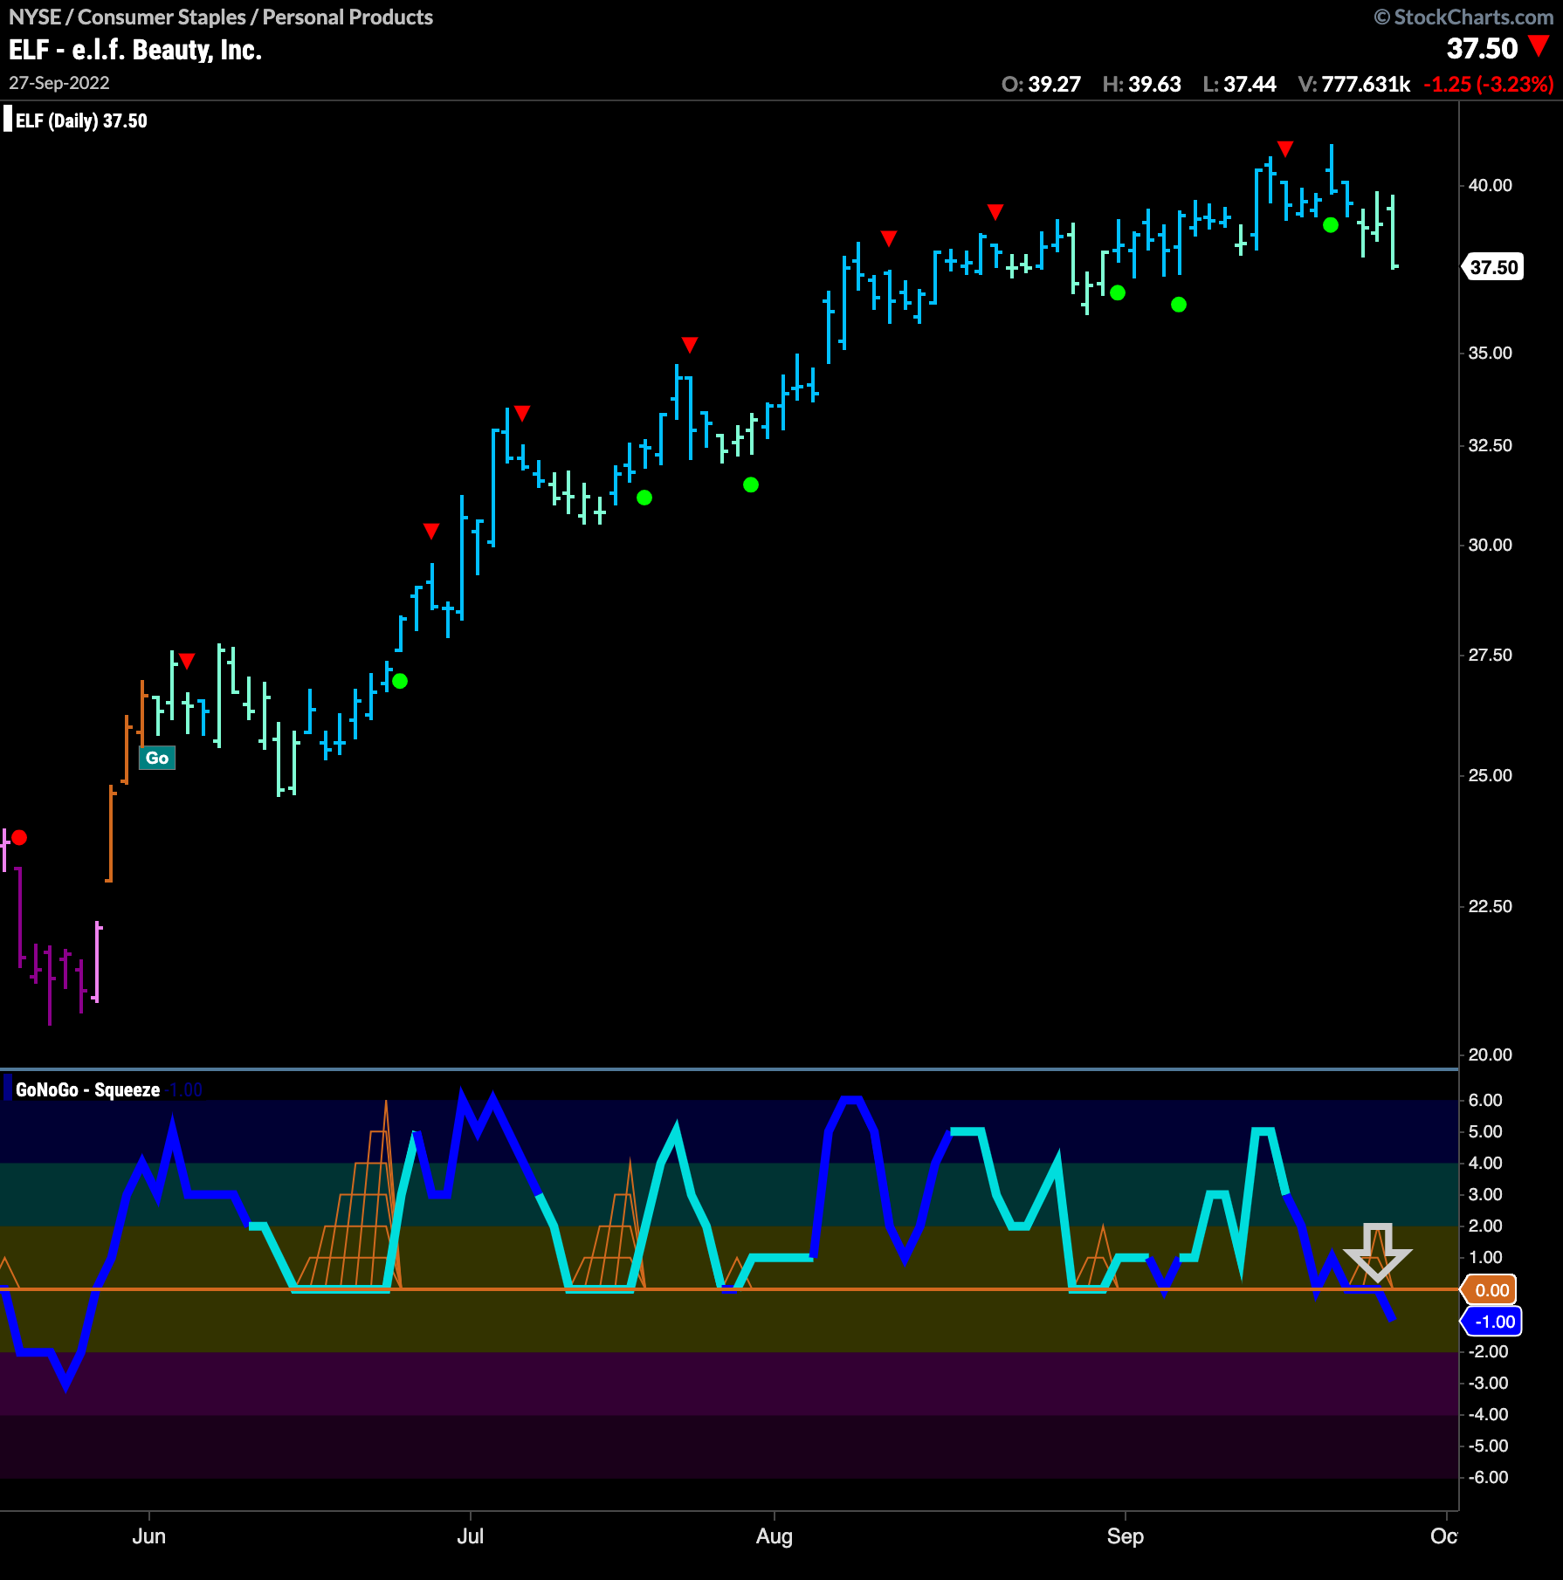Click the '22.50' price axis label
The image size is (1563, 1580).
tap(1490, 906)
